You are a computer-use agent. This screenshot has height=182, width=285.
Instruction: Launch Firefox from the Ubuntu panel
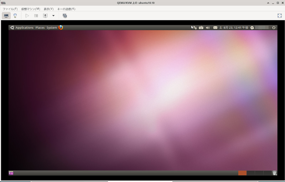[61, 27]
